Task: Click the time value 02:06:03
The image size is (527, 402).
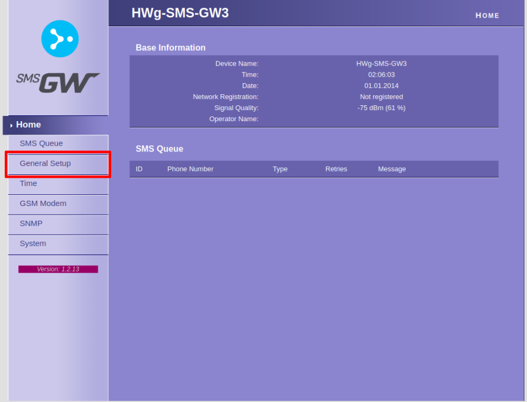Action: (x=381, y=74)
